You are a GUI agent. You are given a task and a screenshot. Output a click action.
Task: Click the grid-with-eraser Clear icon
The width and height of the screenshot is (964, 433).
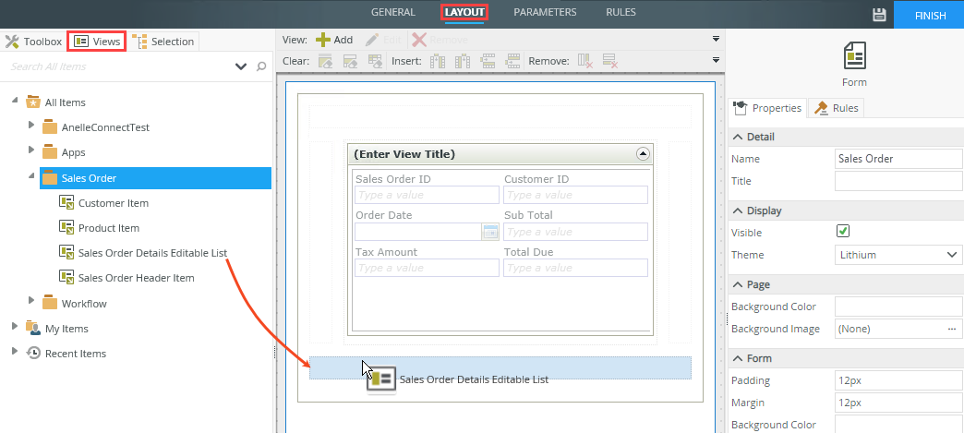[x=375, y=61]
